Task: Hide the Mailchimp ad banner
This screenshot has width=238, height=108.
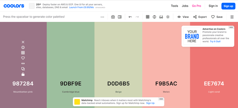Action: 161,99
